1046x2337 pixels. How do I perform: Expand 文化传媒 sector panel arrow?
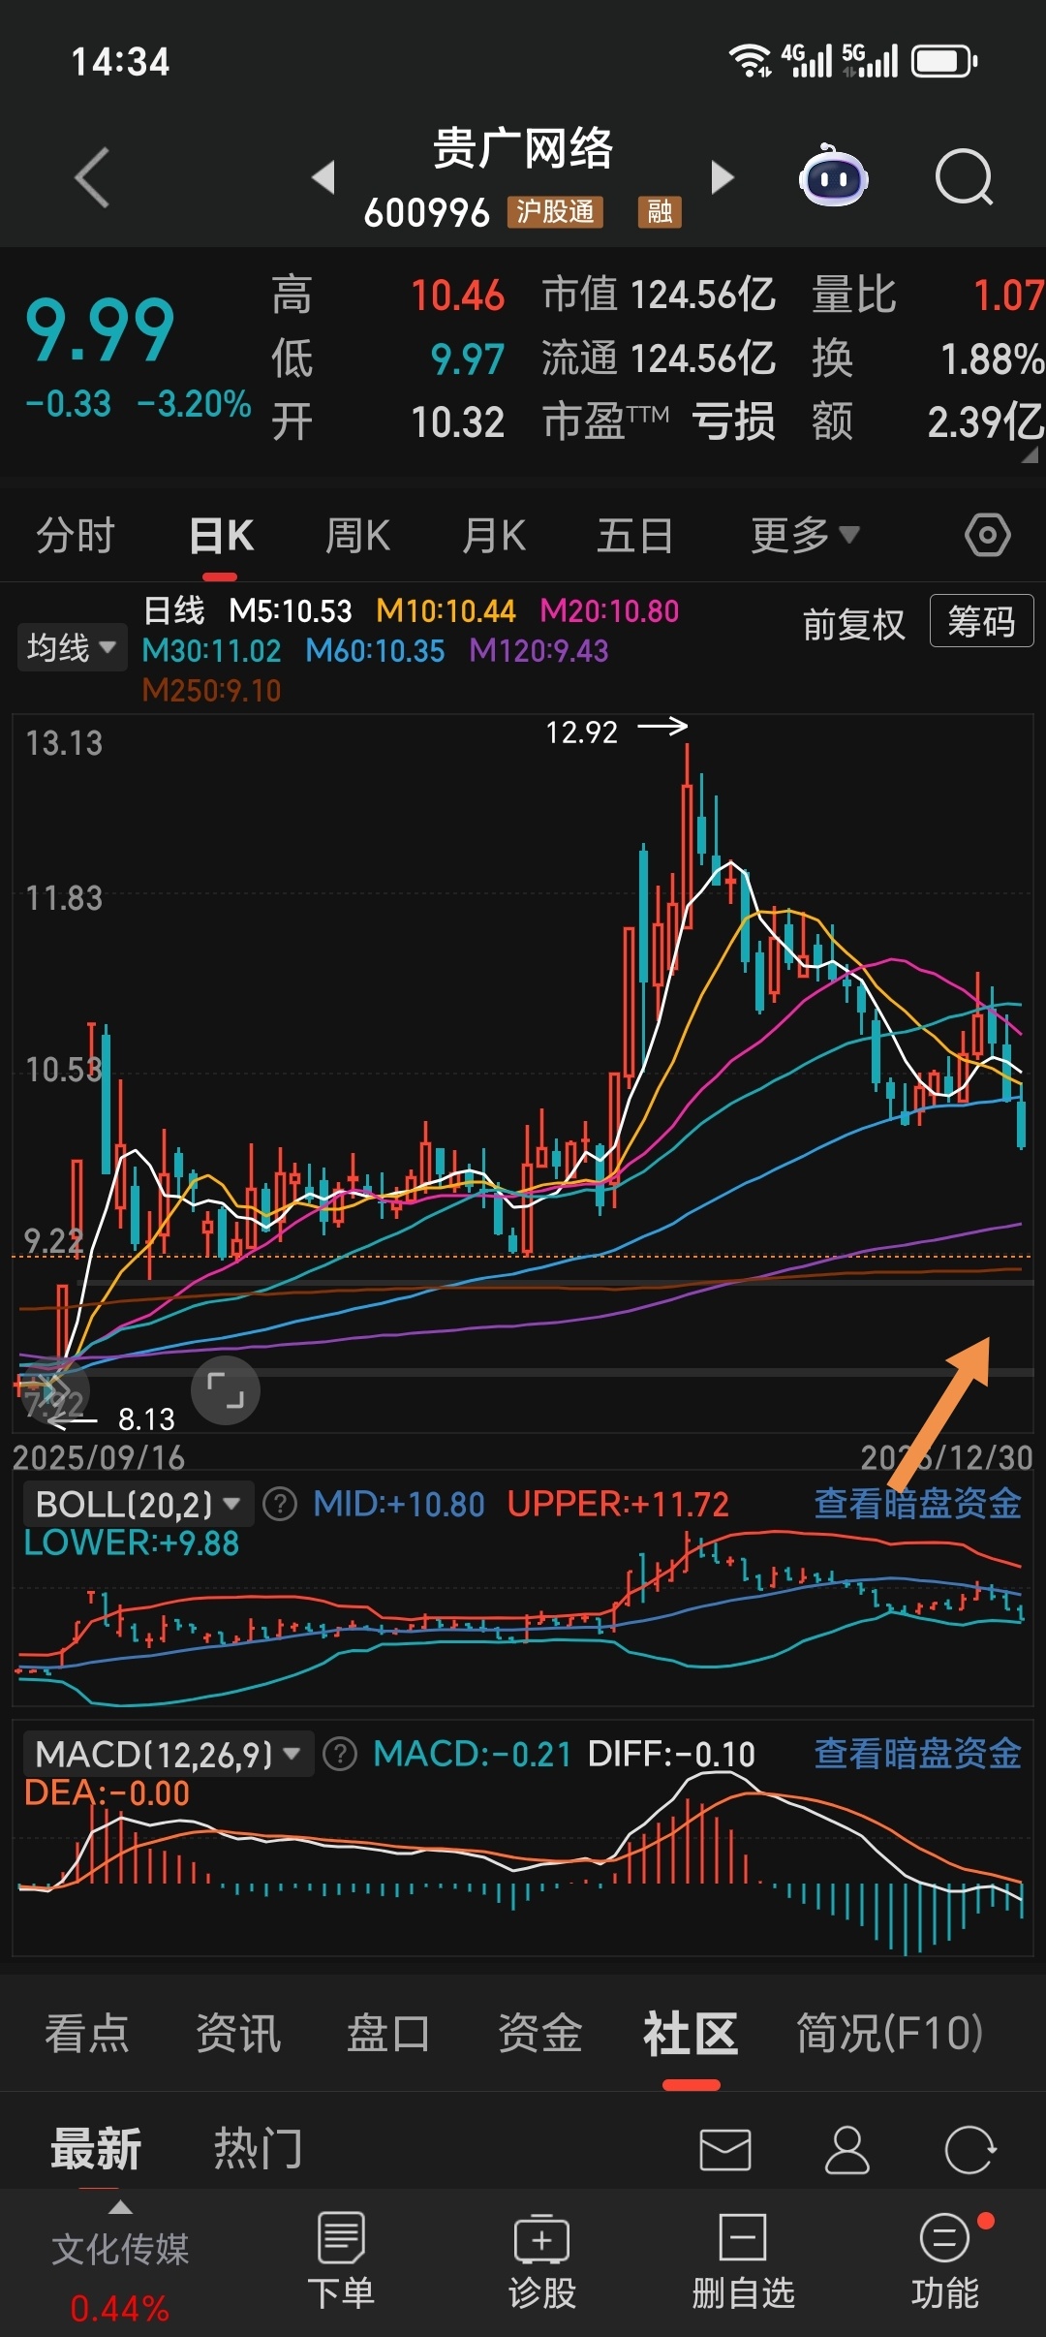[x=120, y=2208]
